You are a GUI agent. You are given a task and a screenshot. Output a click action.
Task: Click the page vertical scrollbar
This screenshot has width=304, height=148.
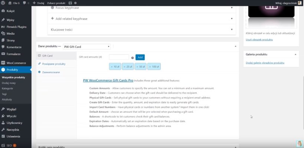303,103
